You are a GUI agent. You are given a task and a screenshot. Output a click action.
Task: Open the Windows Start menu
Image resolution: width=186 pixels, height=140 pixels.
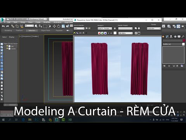3,120
